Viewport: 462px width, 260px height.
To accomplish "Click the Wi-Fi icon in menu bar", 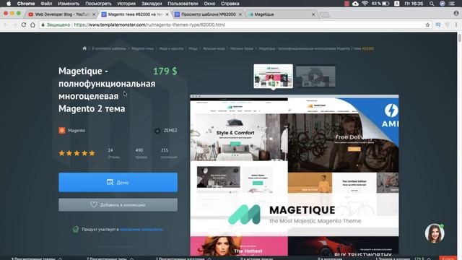I will coord(365,4).
